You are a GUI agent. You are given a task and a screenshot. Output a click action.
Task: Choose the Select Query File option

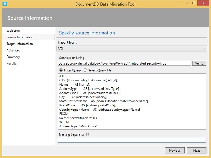point(85,70)
